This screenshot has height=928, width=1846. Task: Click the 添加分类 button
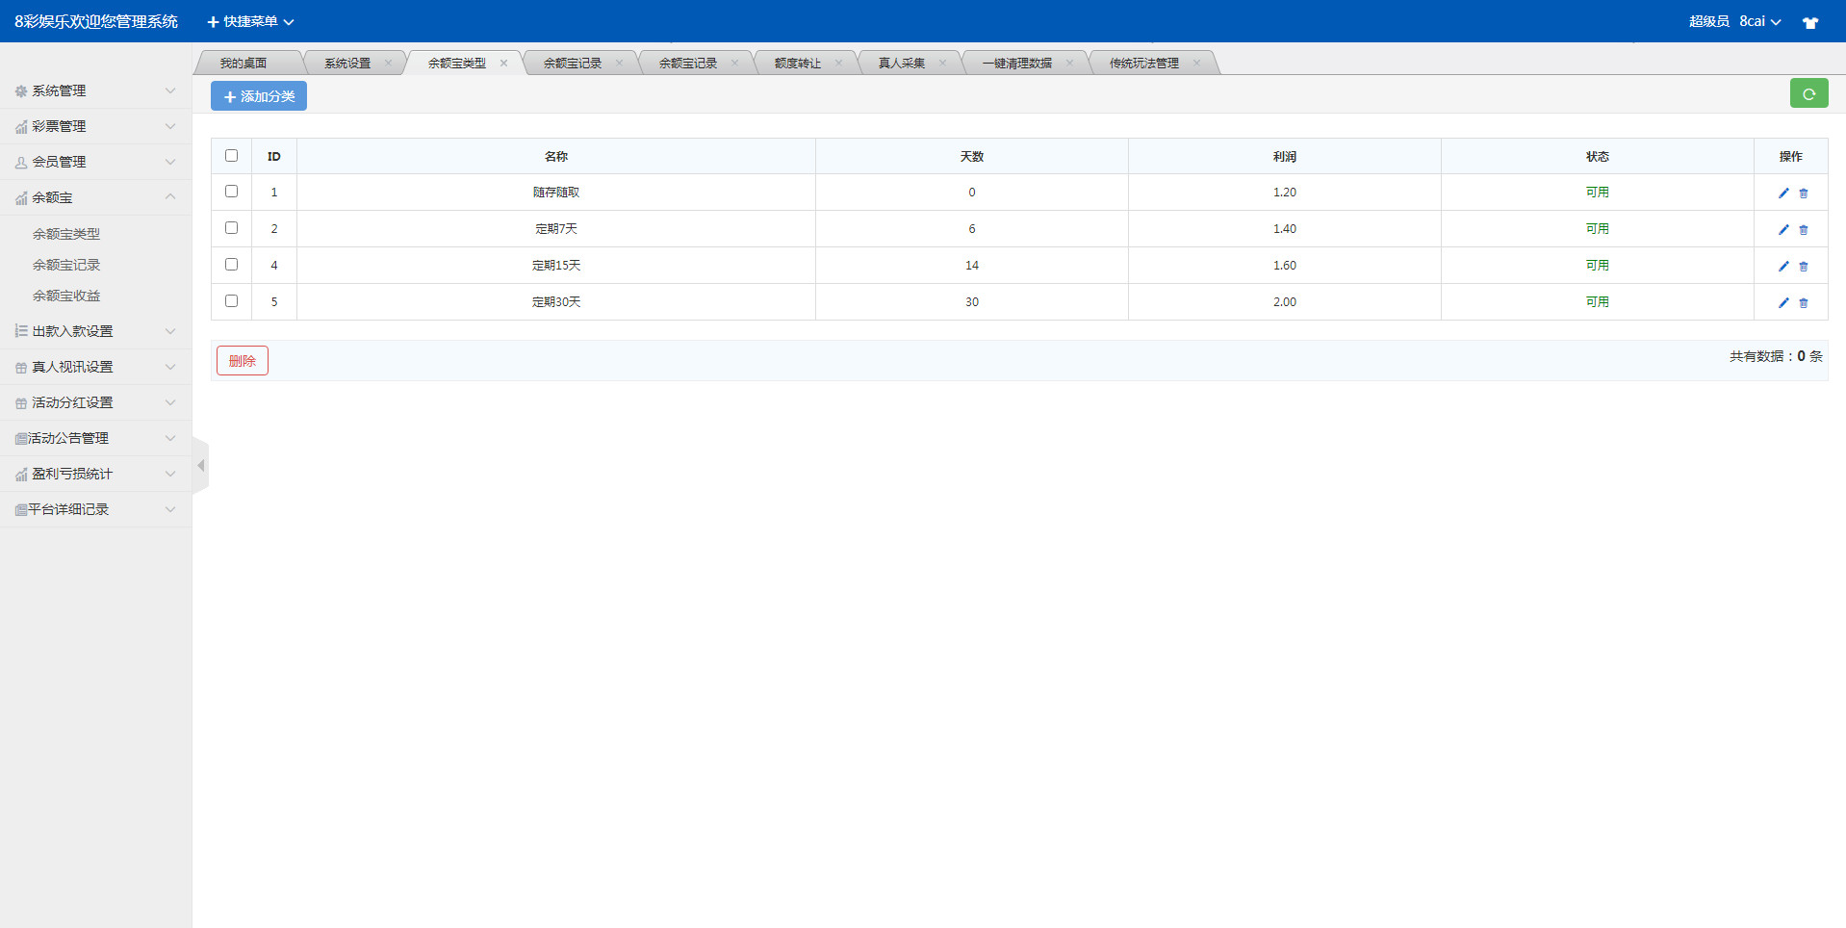(x=259, y=96)
